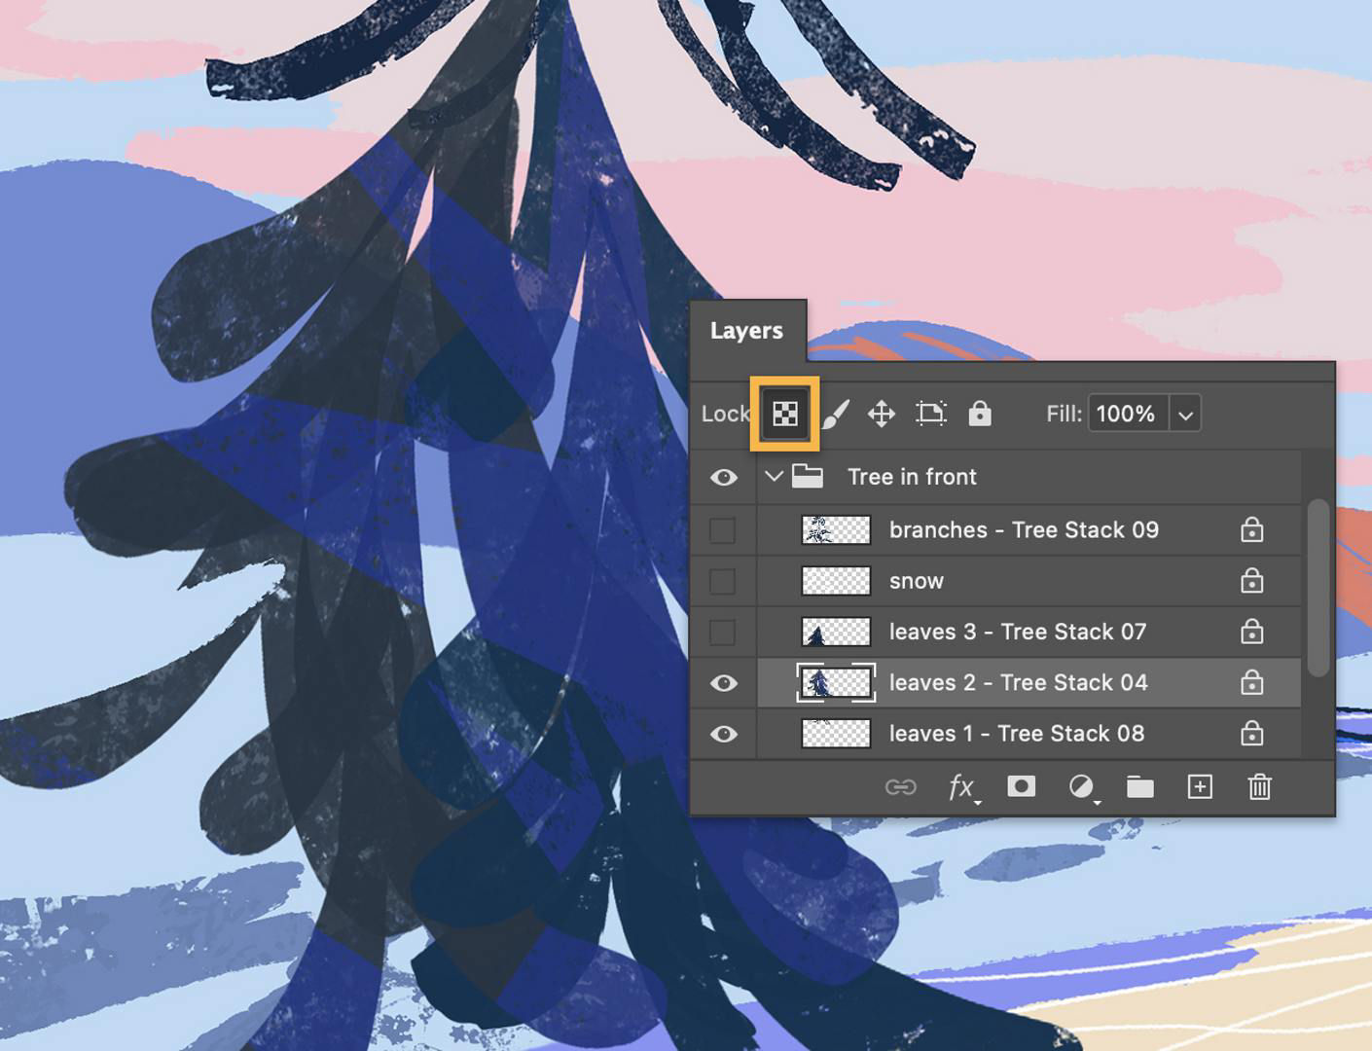Create a new layer
Viewport: 1372px width, 1051px height.
(1200, 787)
